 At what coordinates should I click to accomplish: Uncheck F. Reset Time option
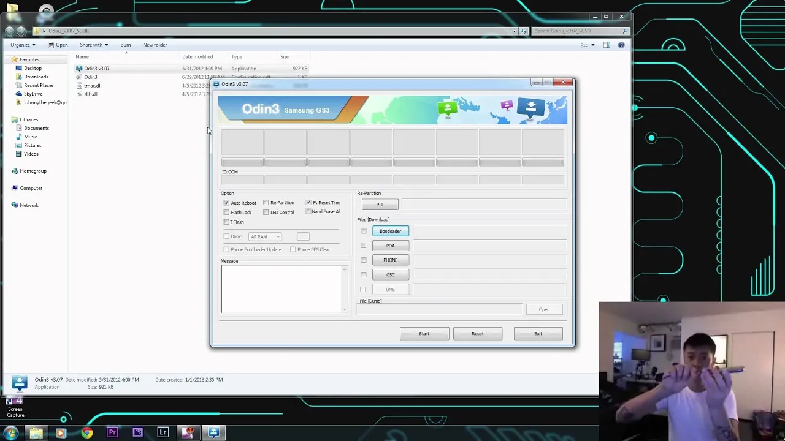[308, 203]
